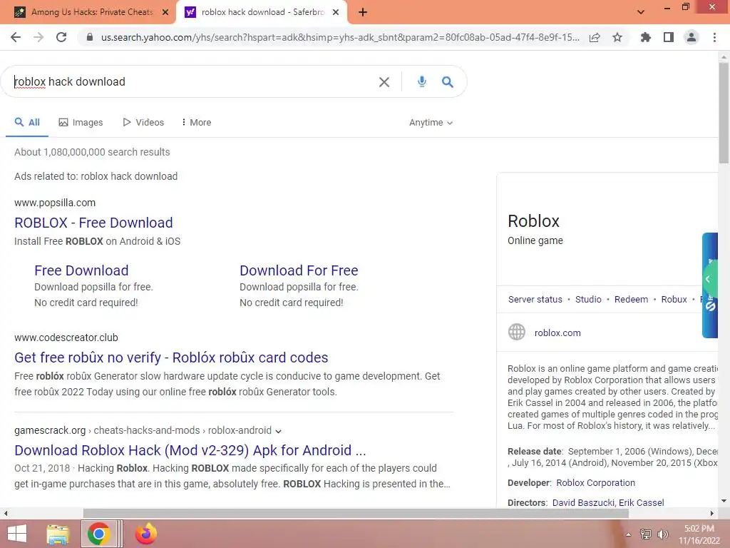
Task: Expand side widget with green arrow
Action: point(708,279)
